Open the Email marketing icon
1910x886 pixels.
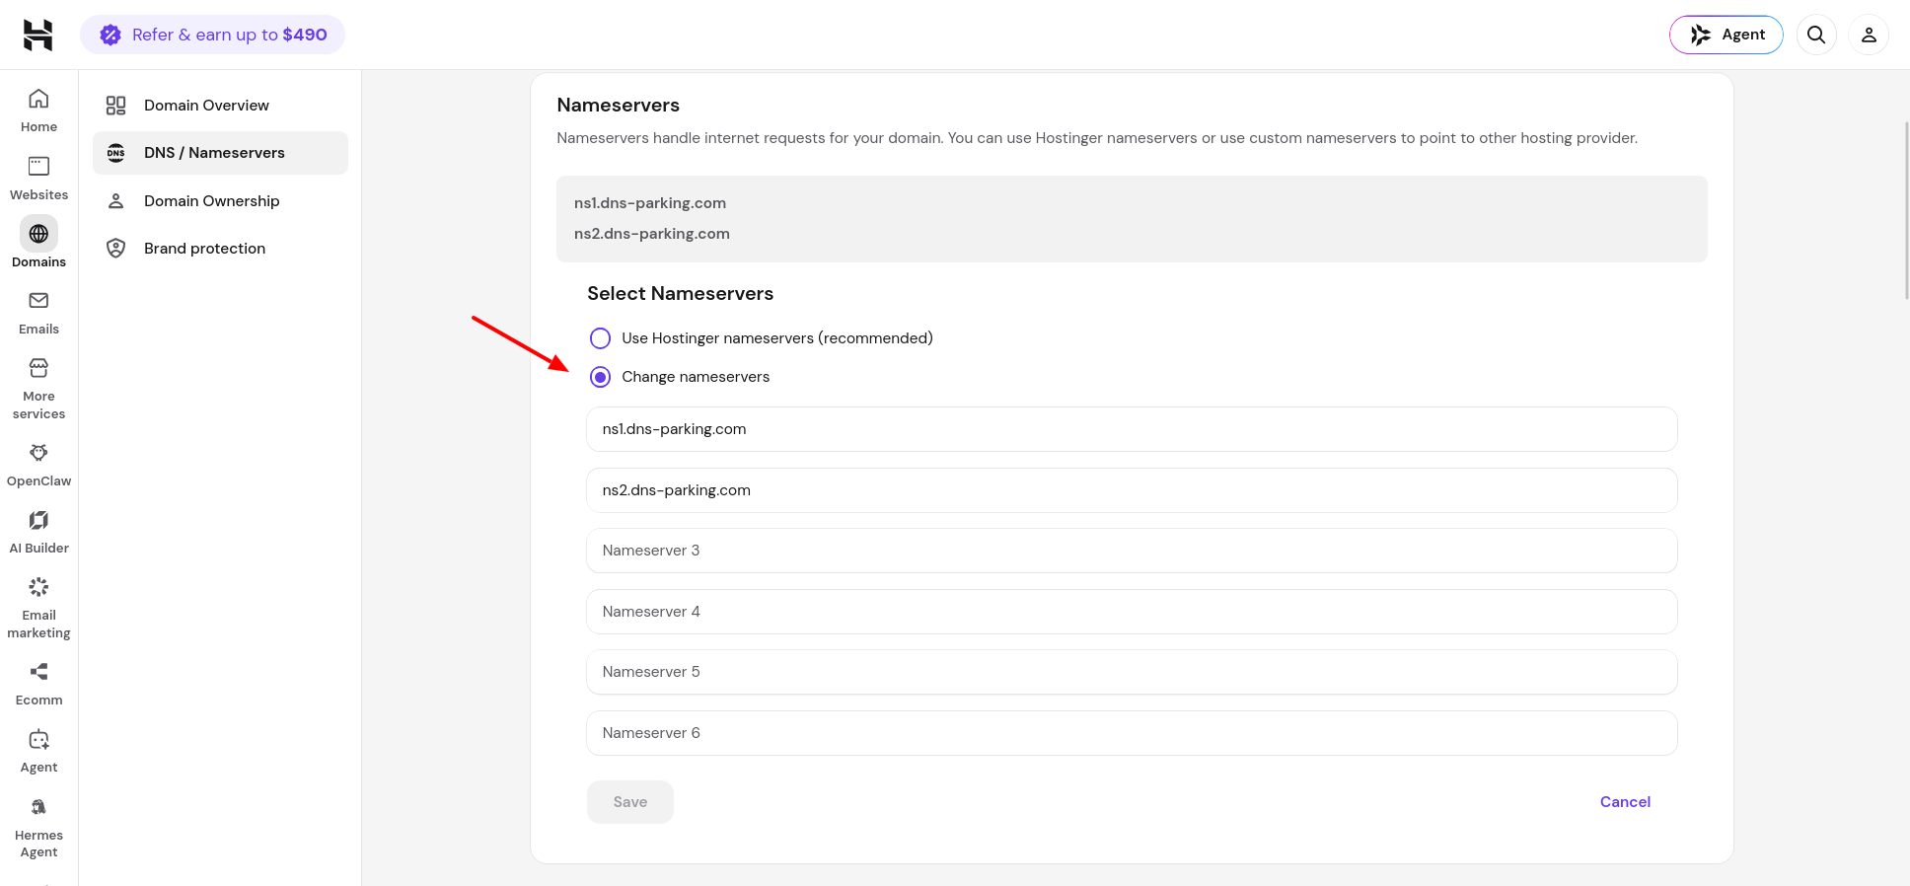tap(38, 587)
